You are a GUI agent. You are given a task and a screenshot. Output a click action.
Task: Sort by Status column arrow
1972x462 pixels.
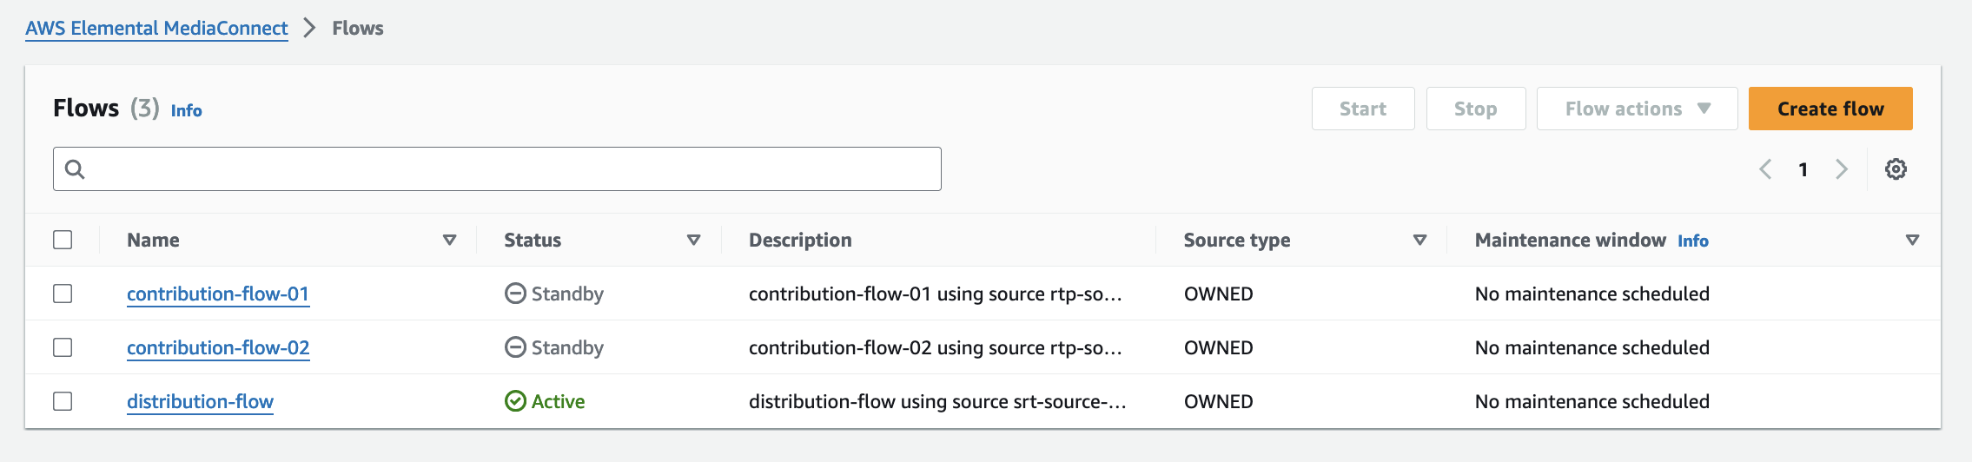click(693, 240)
